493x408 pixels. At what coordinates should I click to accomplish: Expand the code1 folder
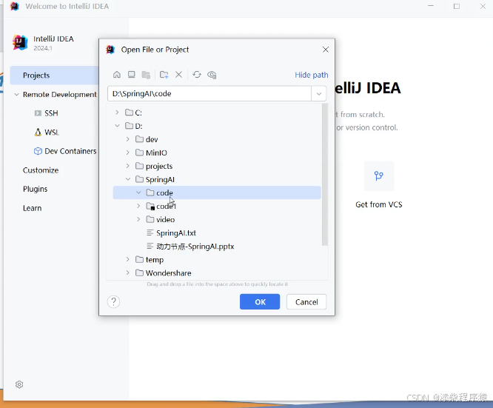pyautogui.click(x=138, y=206)
